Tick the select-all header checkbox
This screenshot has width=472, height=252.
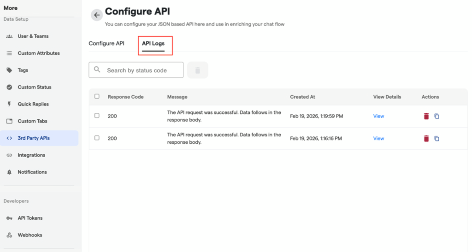coord(97,96)
